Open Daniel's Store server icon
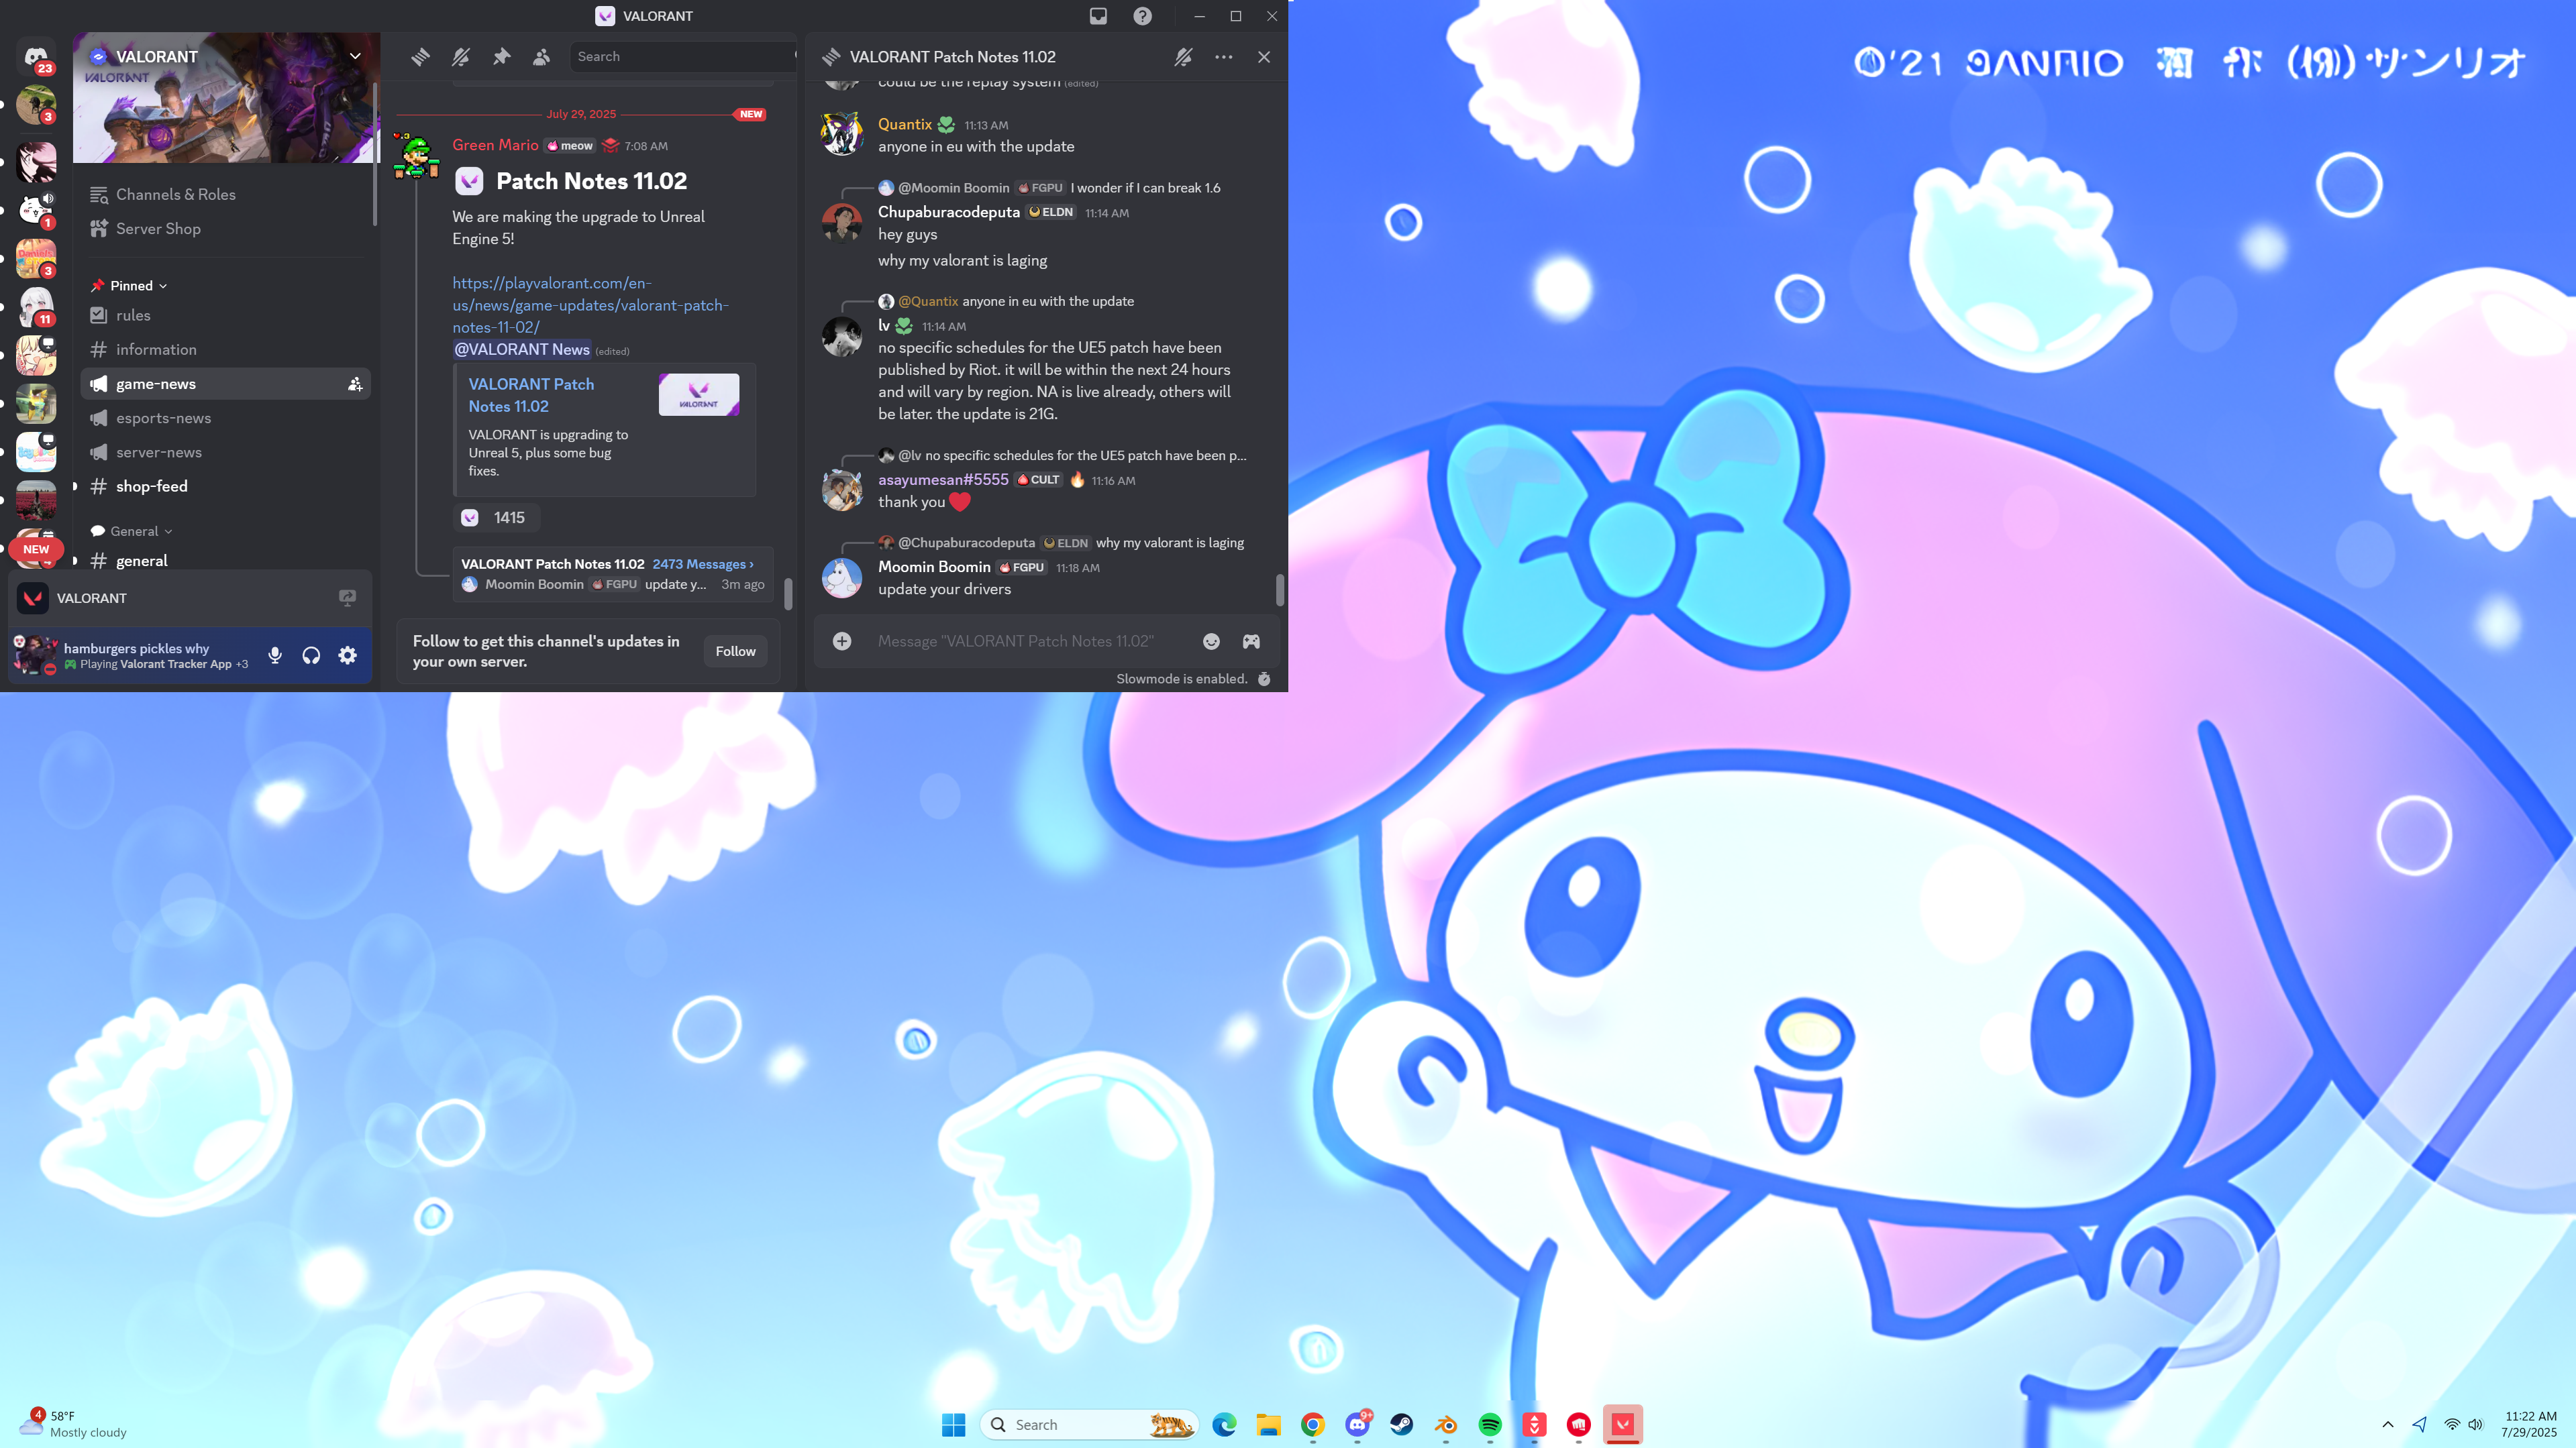 pos(36,258)
